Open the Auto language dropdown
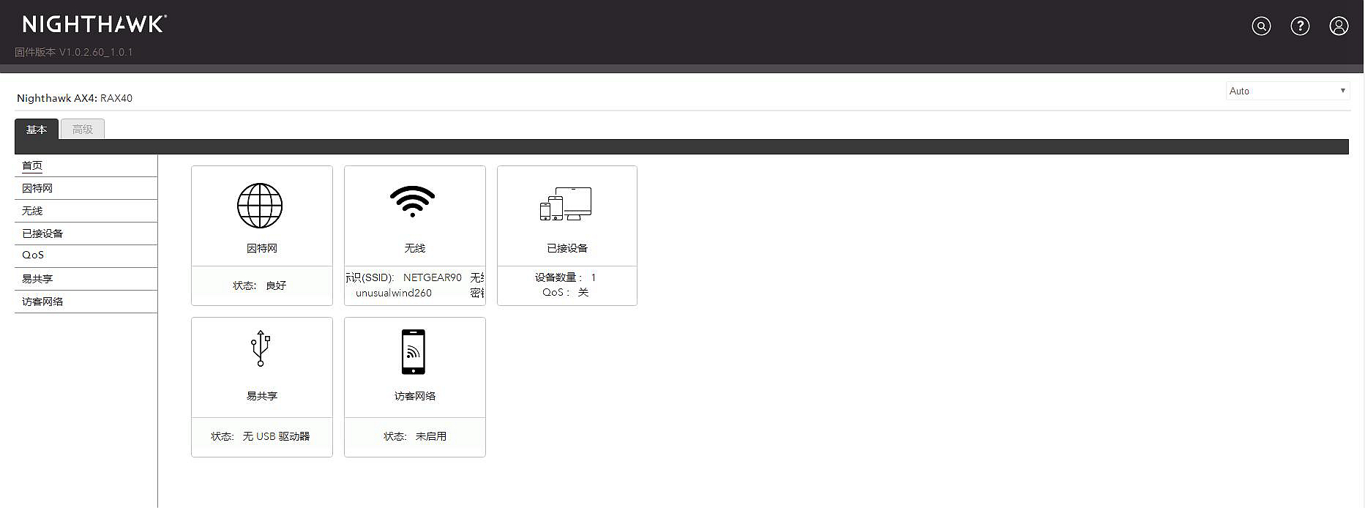 click(x=1287, y=91)
